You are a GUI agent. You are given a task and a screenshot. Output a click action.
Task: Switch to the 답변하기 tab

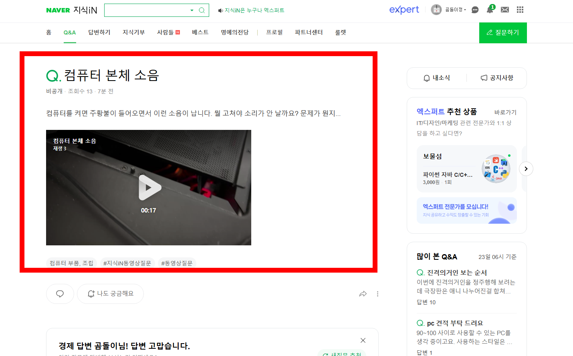pyautogui.click(x=99, y=32)
